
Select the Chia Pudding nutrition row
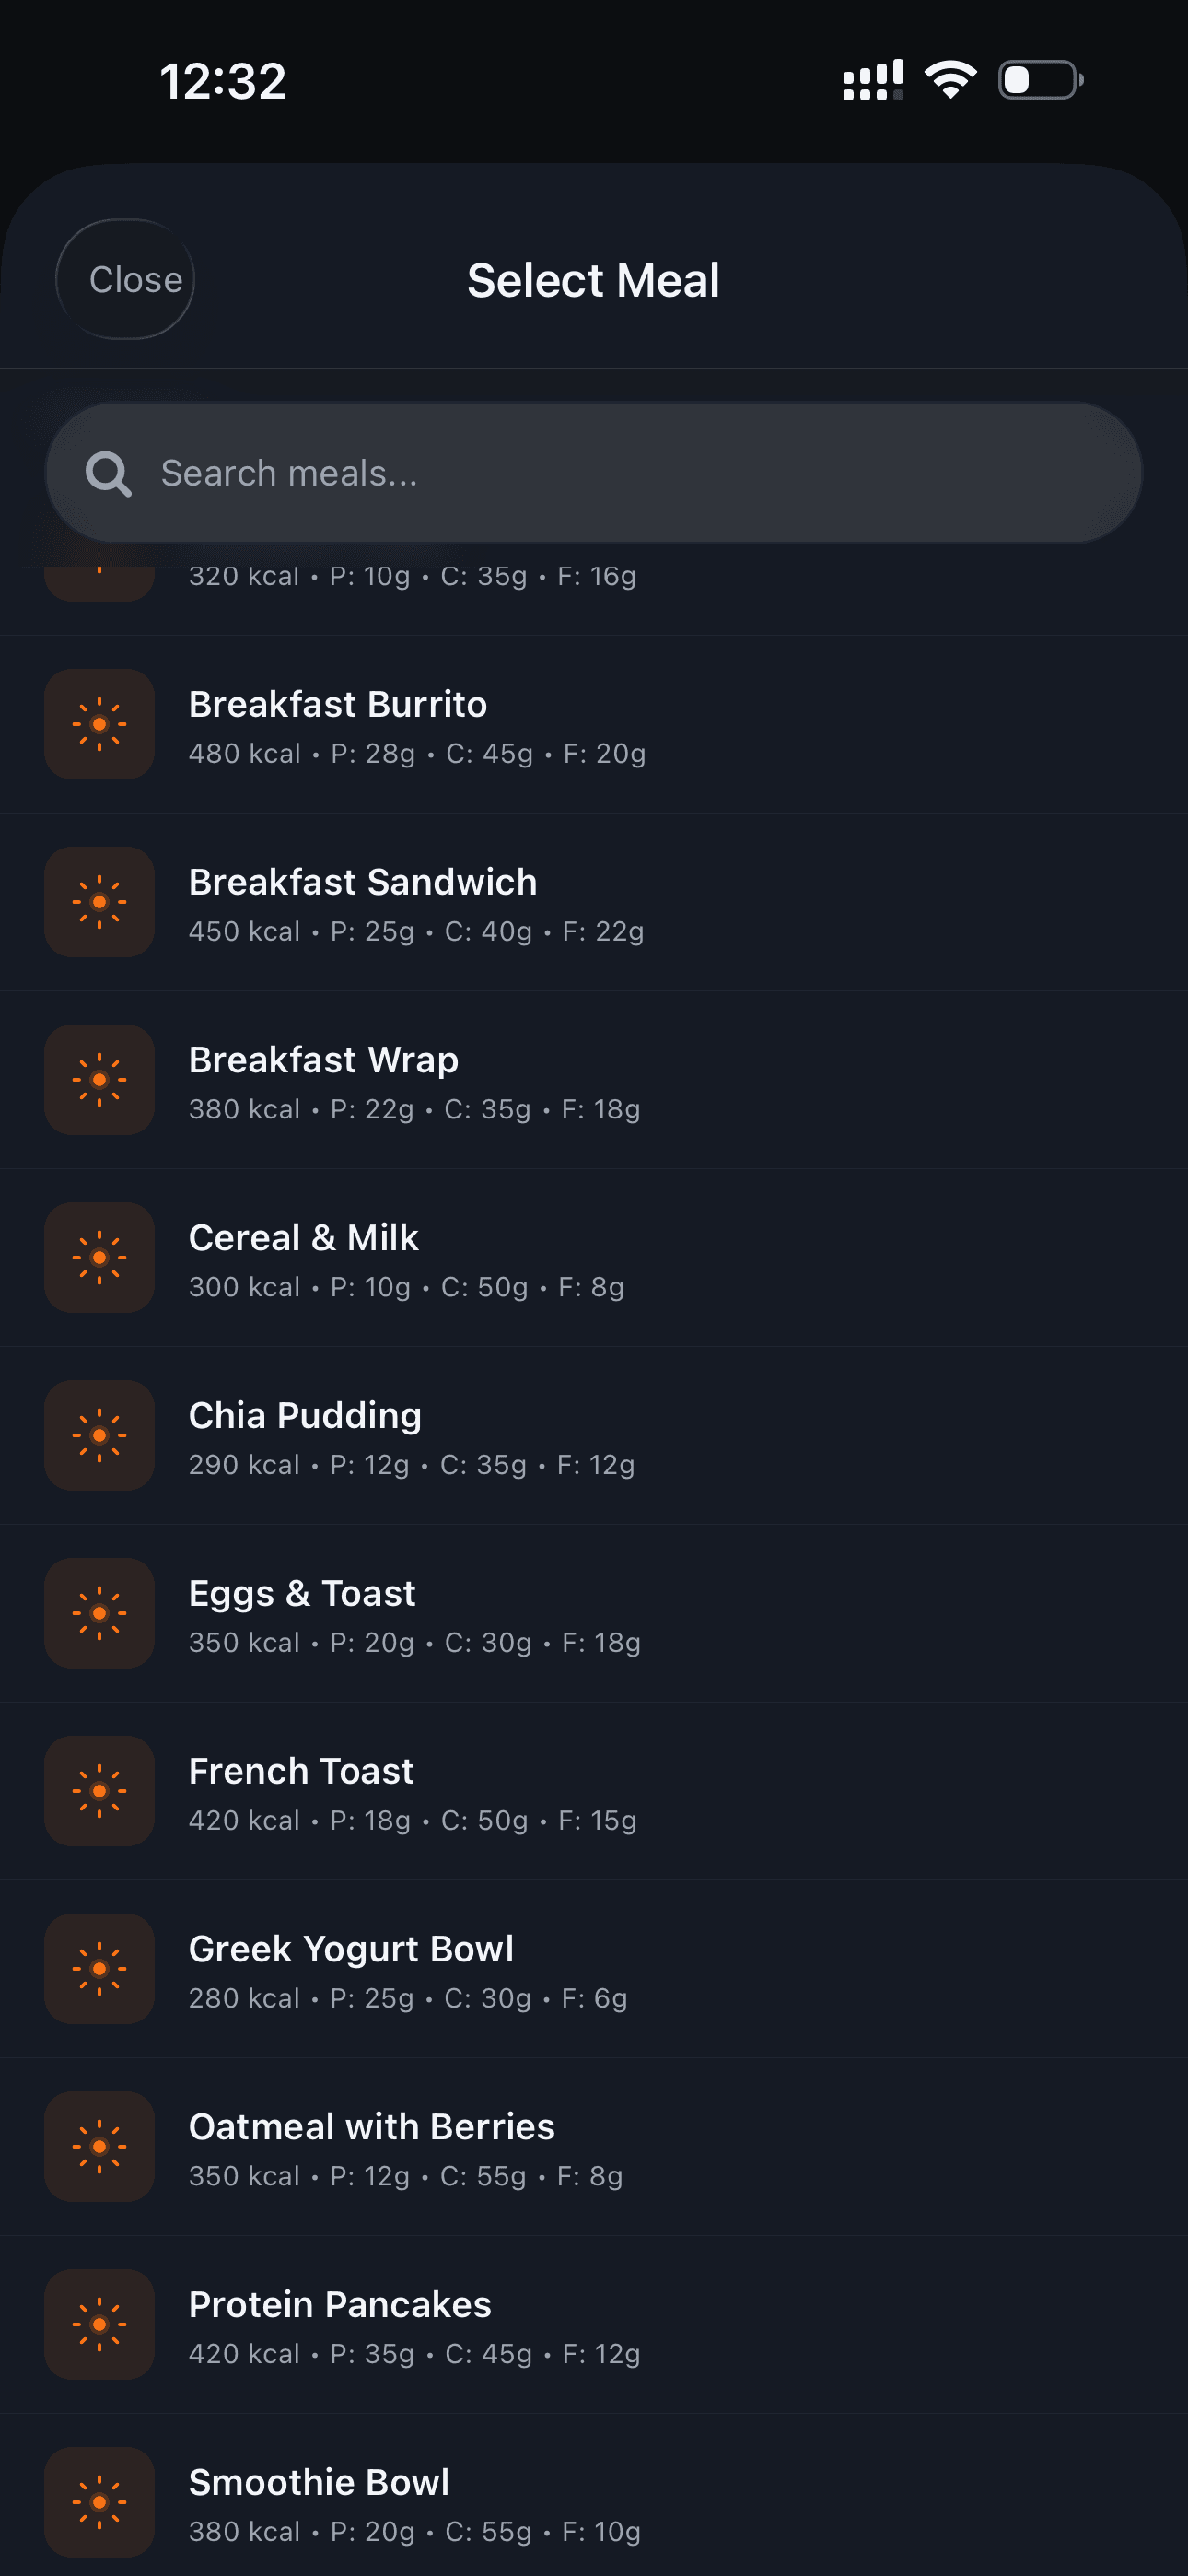[411, 1465]
